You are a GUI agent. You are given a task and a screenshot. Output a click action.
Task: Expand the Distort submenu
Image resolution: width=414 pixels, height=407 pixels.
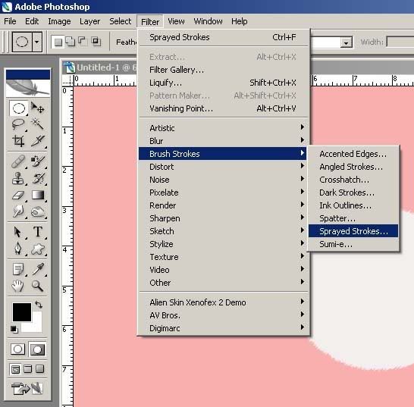[x=223, y=167]
